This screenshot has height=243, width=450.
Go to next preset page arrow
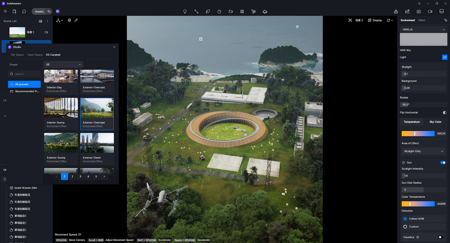pyautogui.click(x=104, y=176)
